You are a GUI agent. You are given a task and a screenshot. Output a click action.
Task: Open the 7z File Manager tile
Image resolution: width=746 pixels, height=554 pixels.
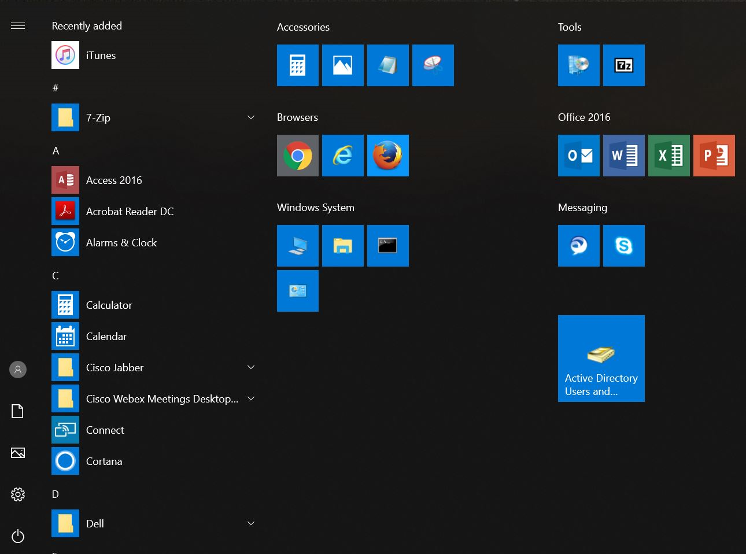click(624, 65)
